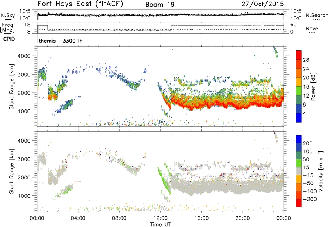Click the 'Slant Range [km]' label of power panel
328x227 pixels.
click(x=11, y=86)
